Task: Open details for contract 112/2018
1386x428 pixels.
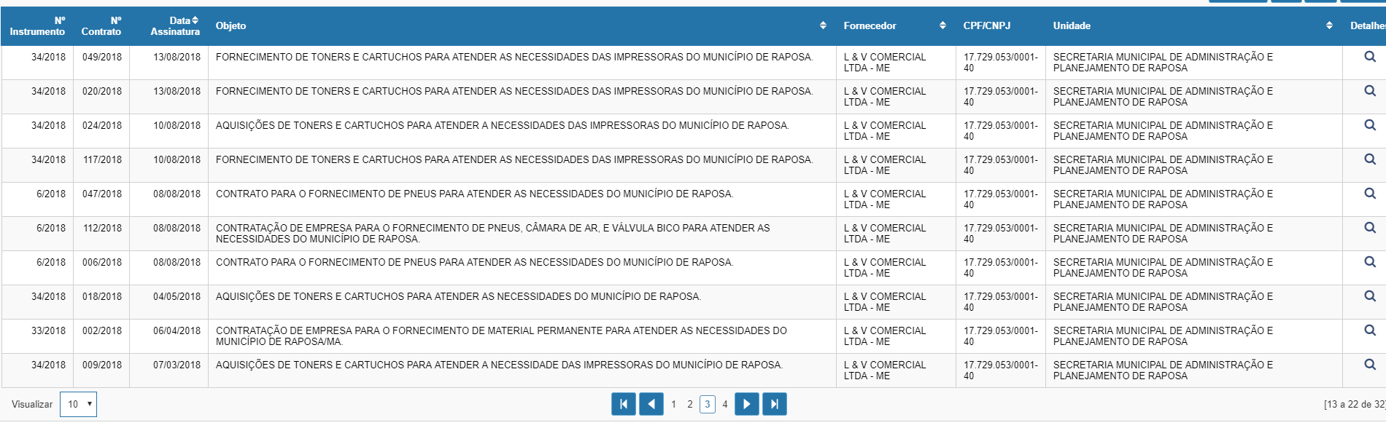Action: pyautogui.click(x=1369, y=228)
